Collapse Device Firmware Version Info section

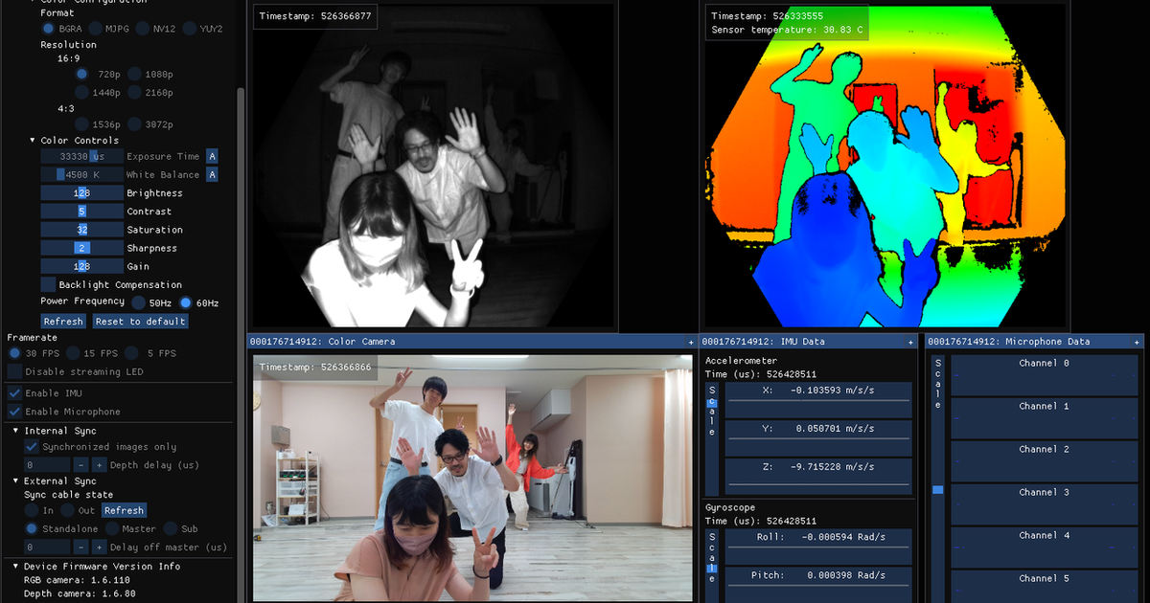coord(15,567)
